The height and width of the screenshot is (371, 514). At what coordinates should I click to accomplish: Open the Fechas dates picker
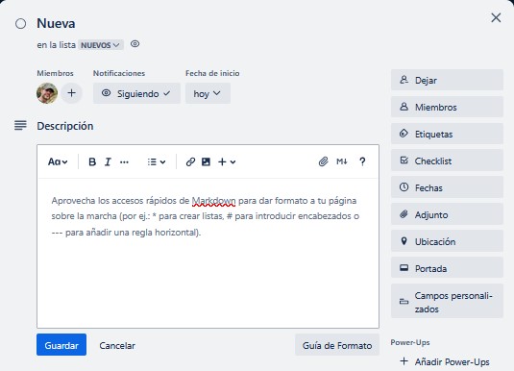tap(447, 187)
